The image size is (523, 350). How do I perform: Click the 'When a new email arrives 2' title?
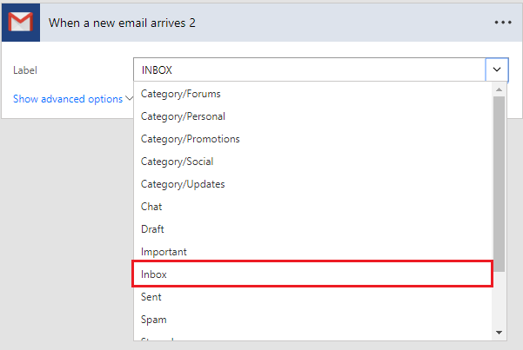click(x=122, y=23)
